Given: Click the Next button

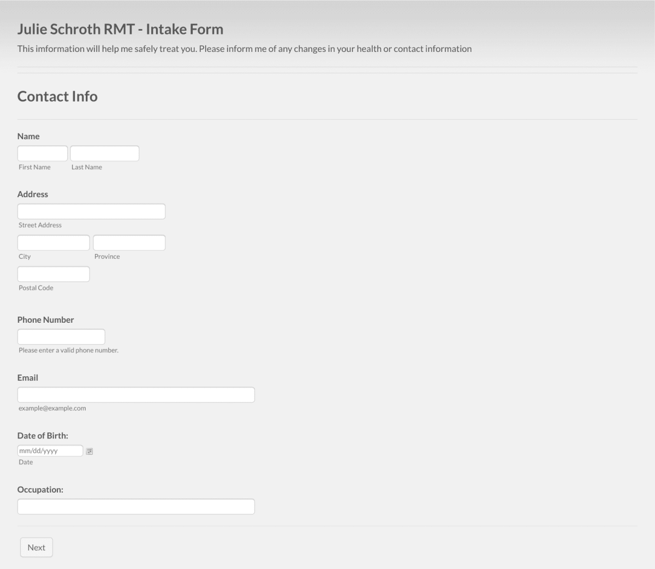Looking at the screenshot, I should (36, 547).
